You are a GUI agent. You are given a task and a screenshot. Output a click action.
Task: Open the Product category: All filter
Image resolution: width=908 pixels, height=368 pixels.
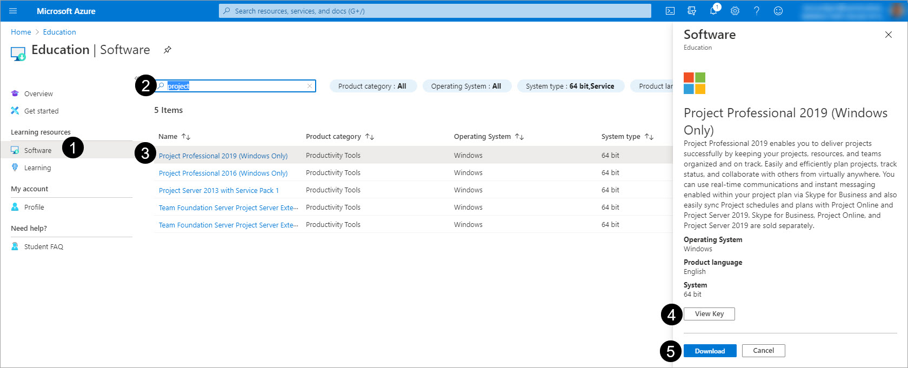click(x=372, y=86)
